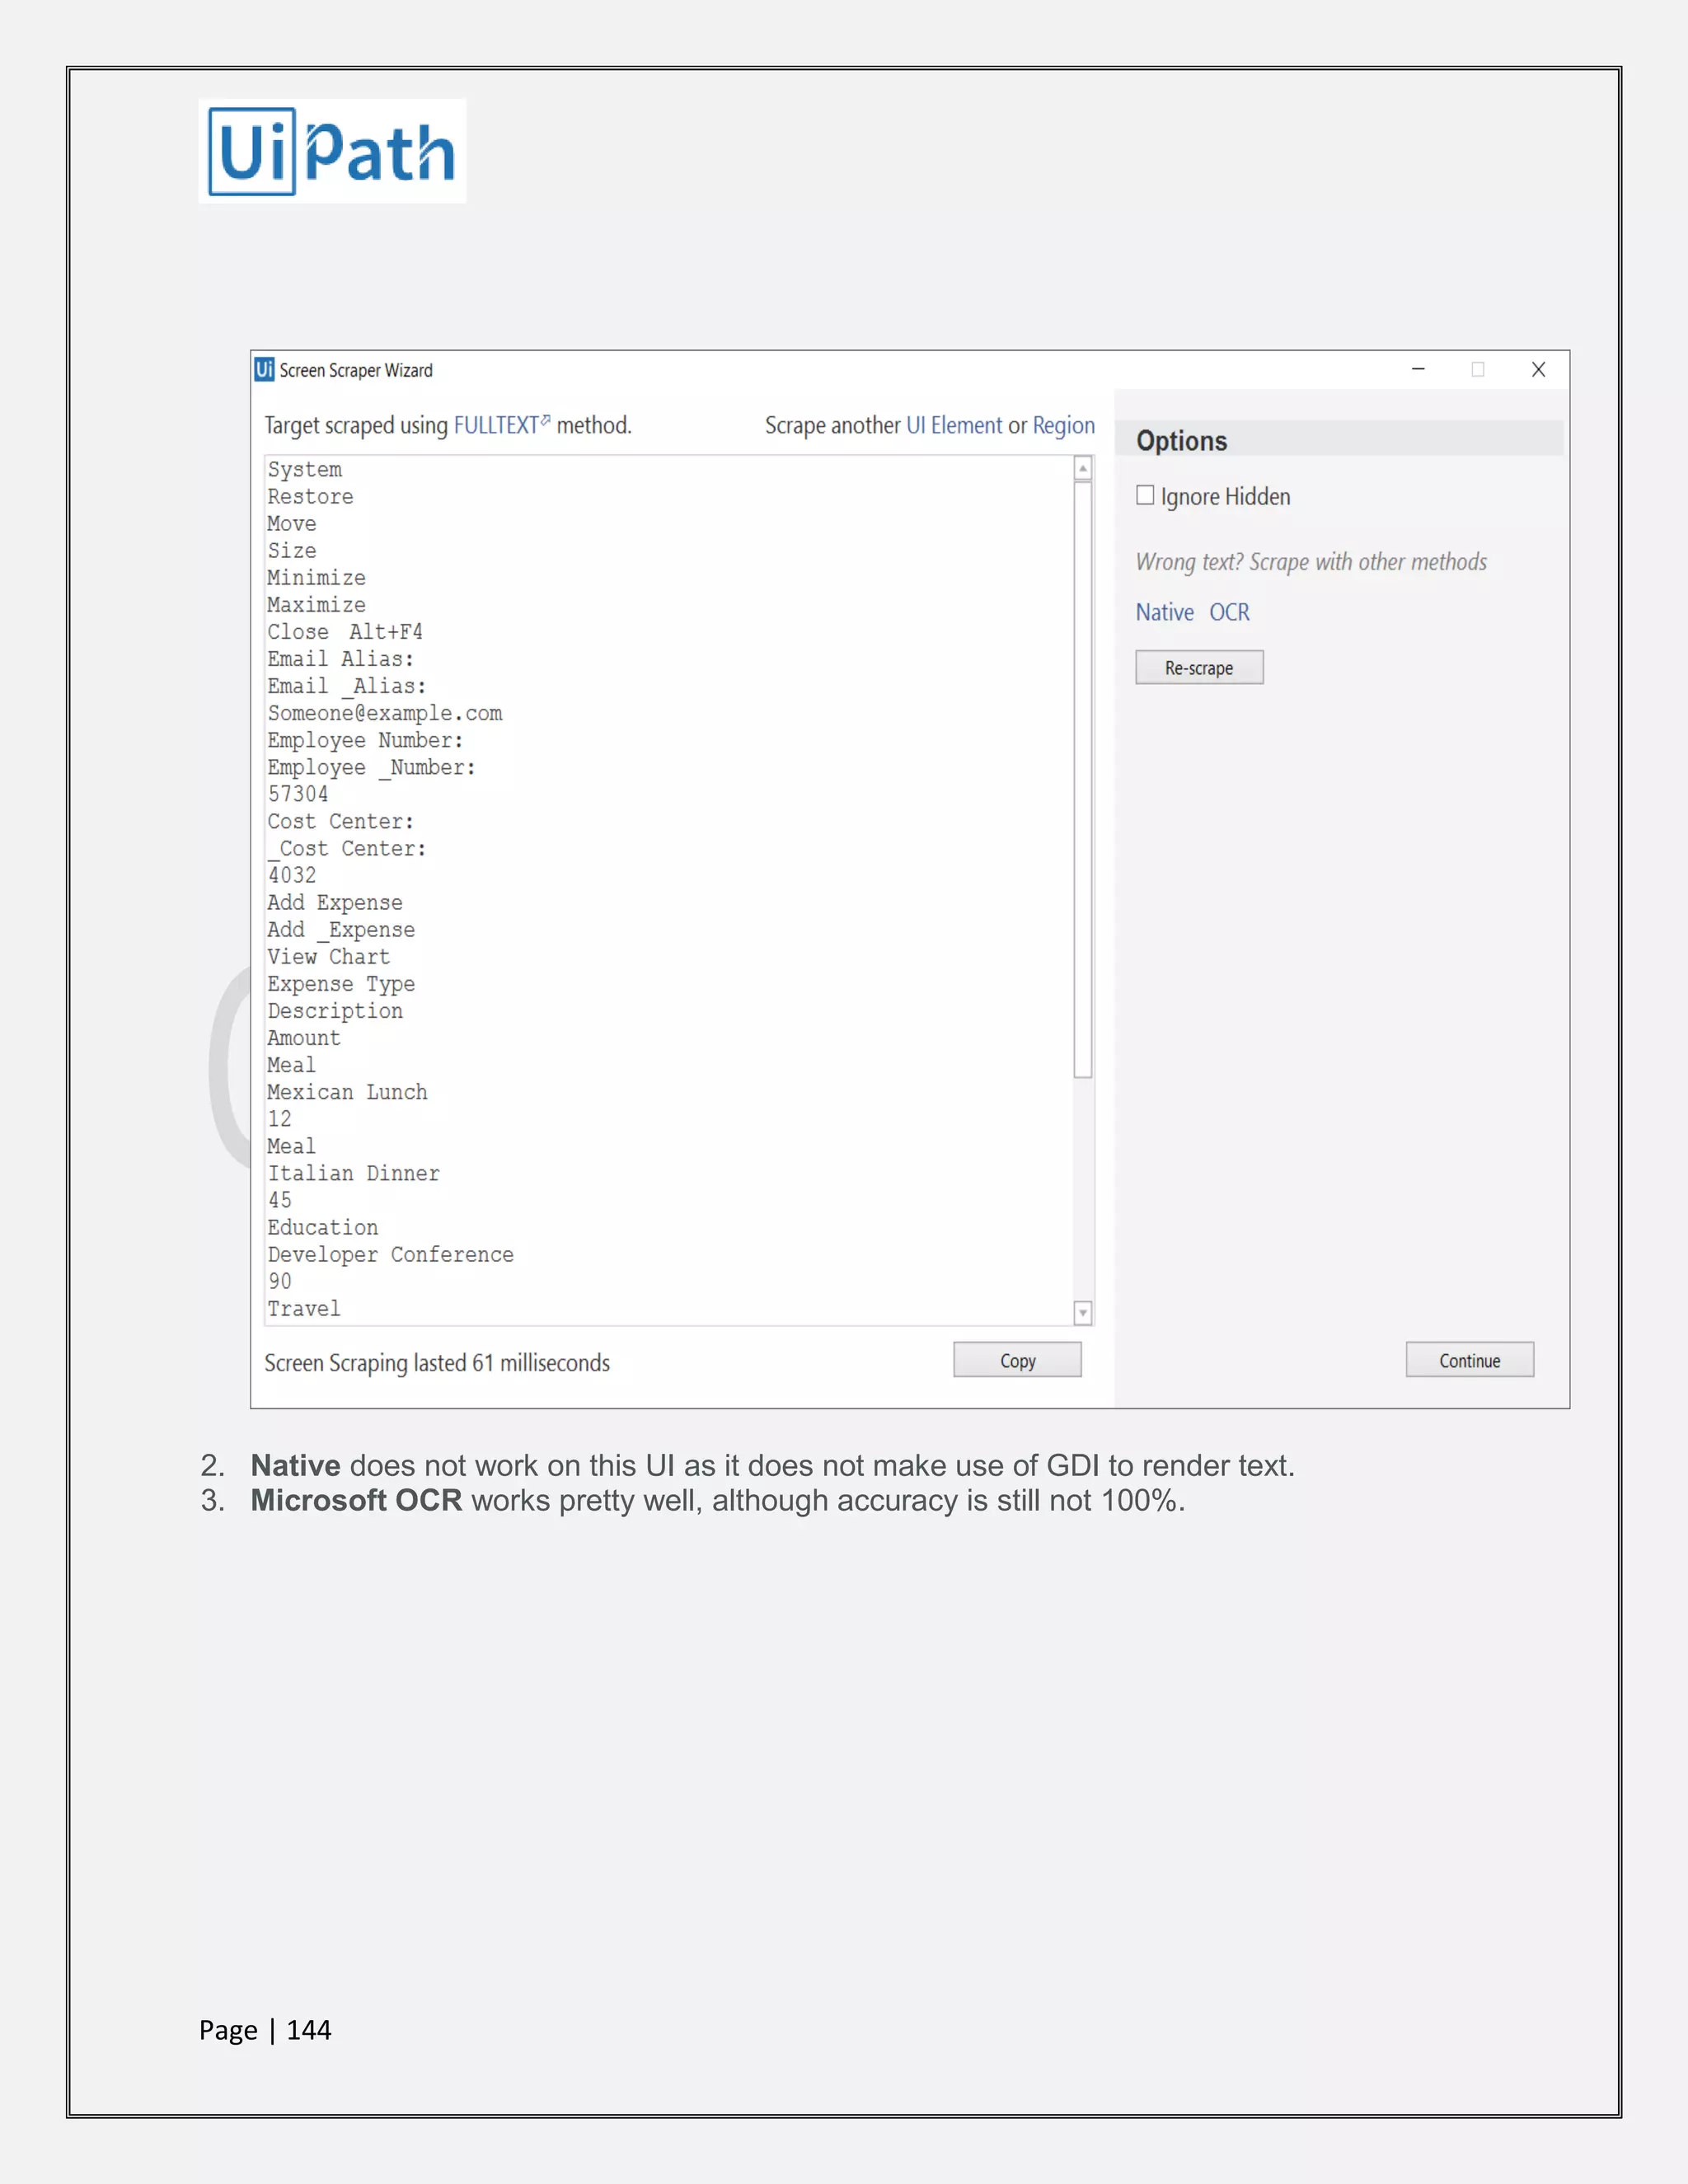Select the 'Italian Dinner' line
The width and height of the screenshot is (1688, 2184).
(353, 1173)
